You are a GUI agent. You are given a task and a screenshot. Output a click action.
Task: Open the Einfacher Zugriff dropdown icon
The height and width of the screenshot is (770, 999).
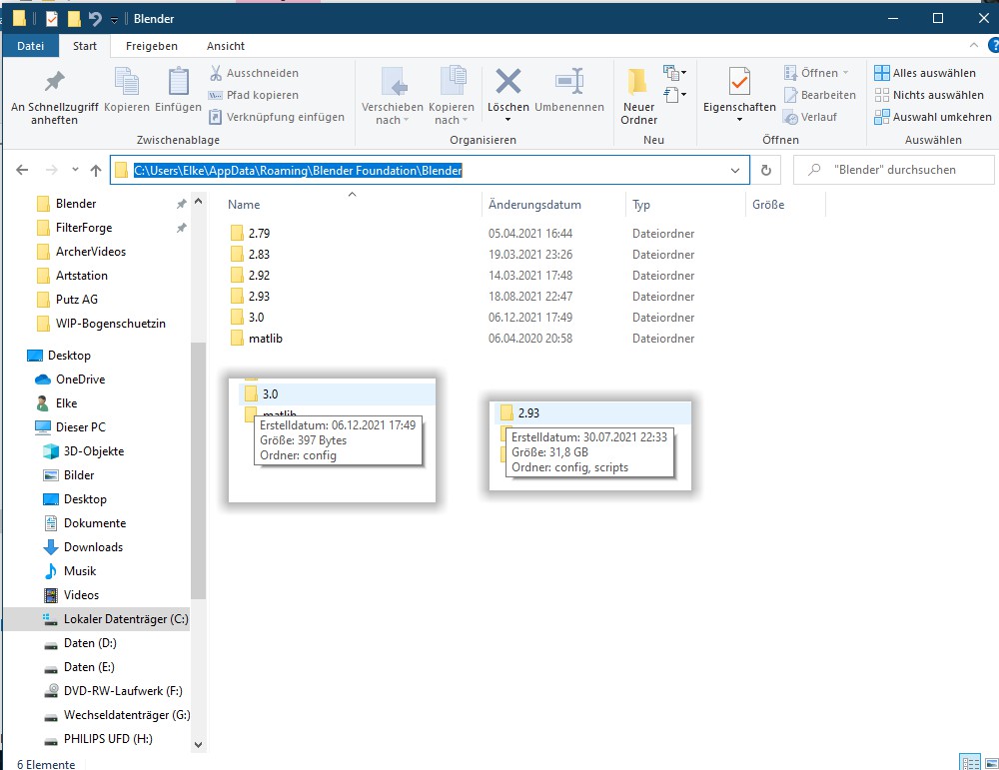click(x=674, y=95)
